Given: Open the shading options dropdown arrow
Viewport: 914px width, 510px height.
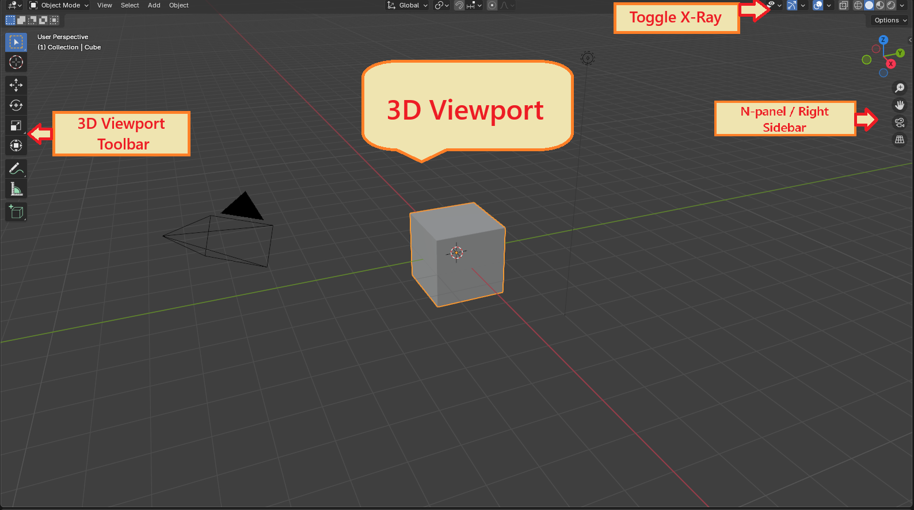Looking at the screenshot, I should pos(902,5).
